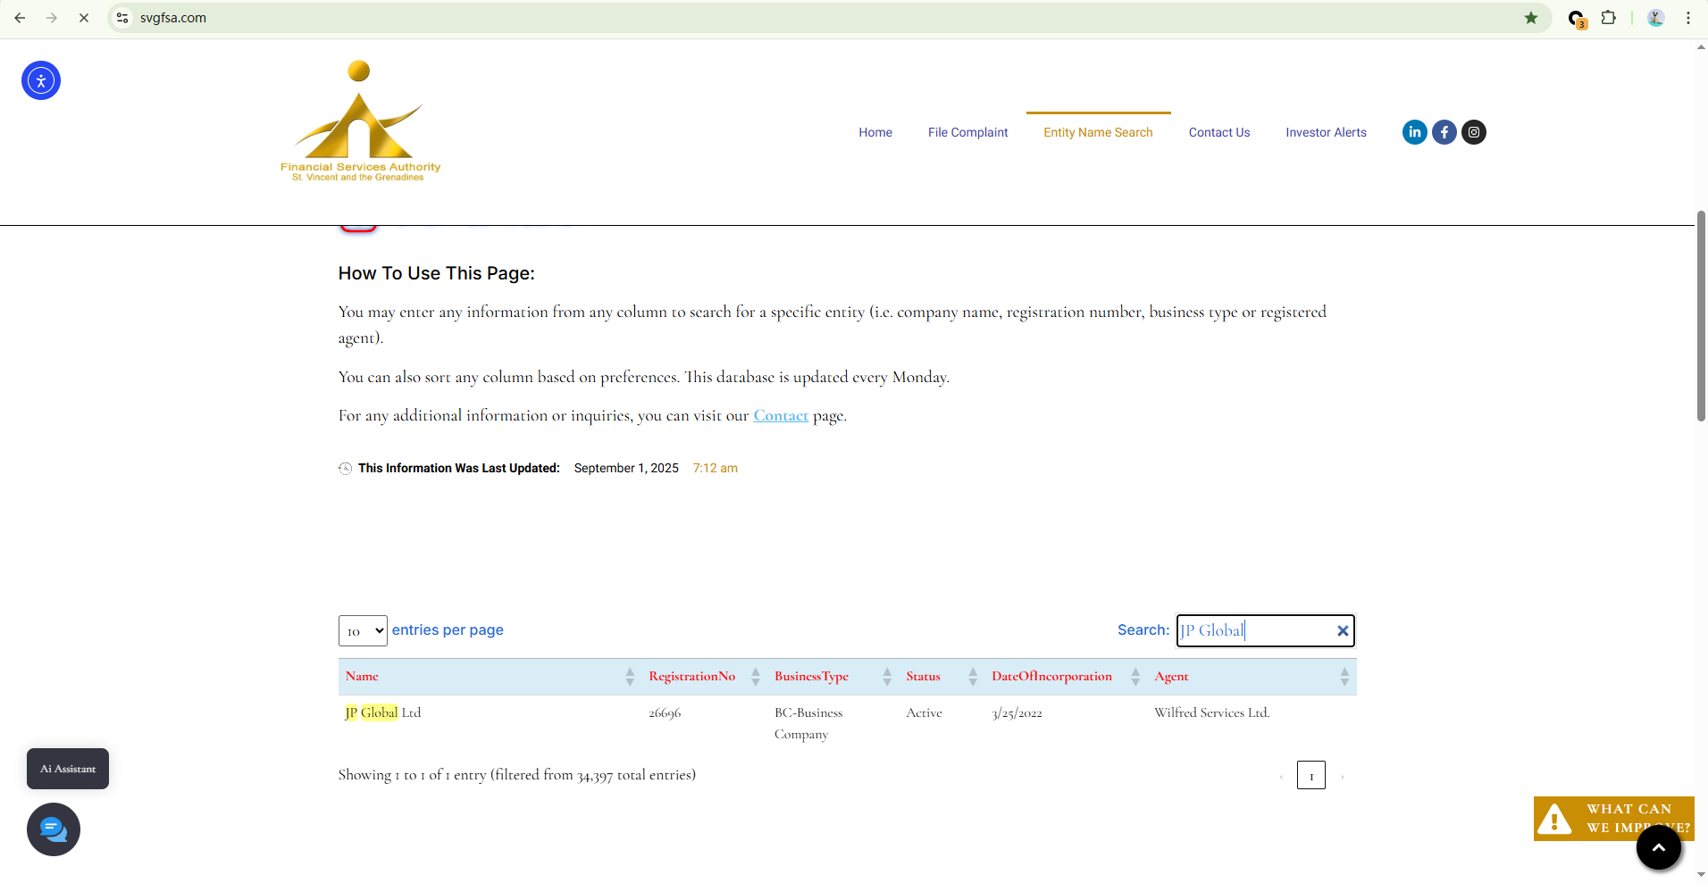
Task: Sort table by Status column
Action: (x=923, y=677)
